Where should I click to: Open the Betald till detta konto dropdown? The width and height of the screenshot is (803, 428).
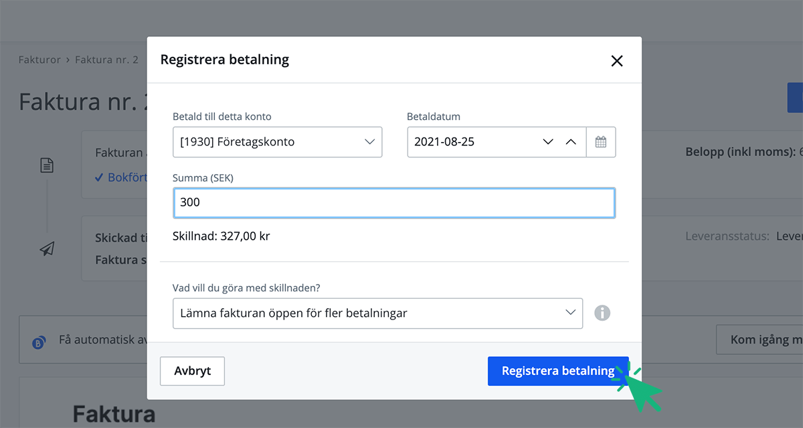click(277, 141)
